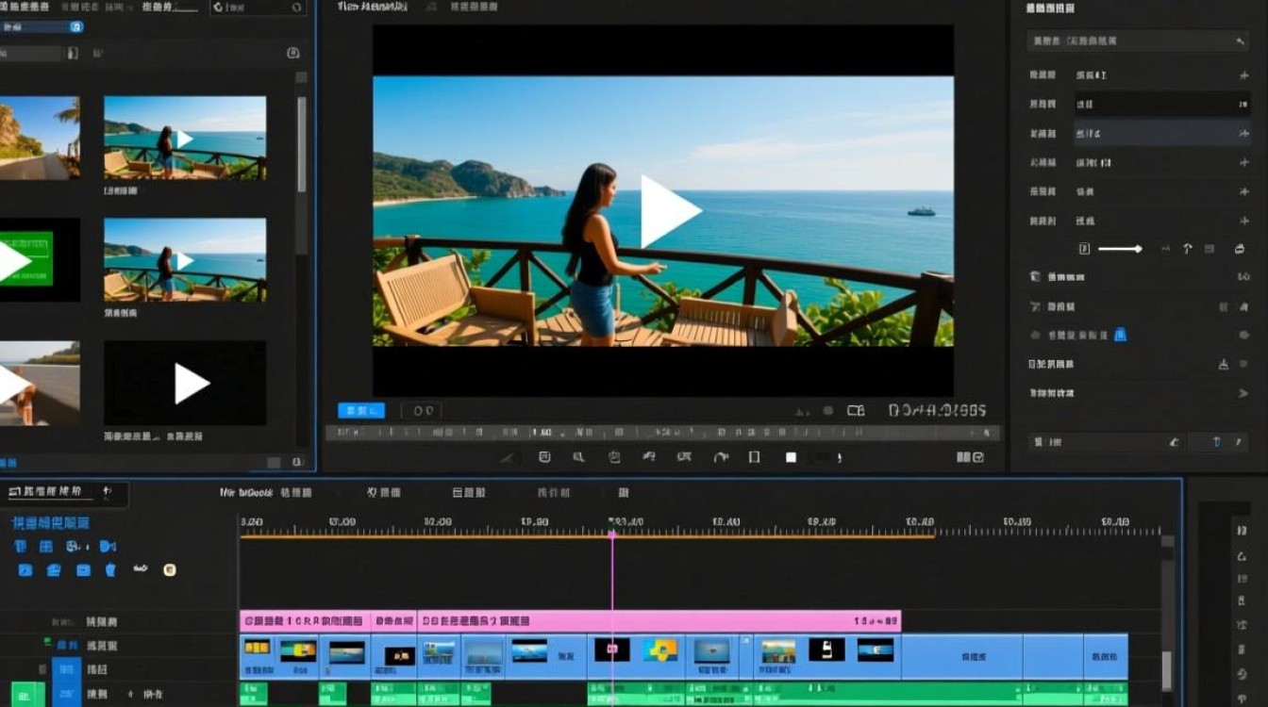This screenshot has height=707, width=1268.
Task: Click the plus icon on the fourth property row
Action: click(x=1243, y=163)
